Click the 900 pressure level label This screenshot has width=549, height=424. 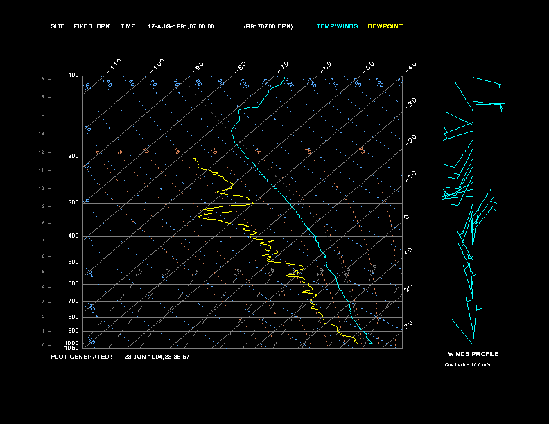pos(73,331)
